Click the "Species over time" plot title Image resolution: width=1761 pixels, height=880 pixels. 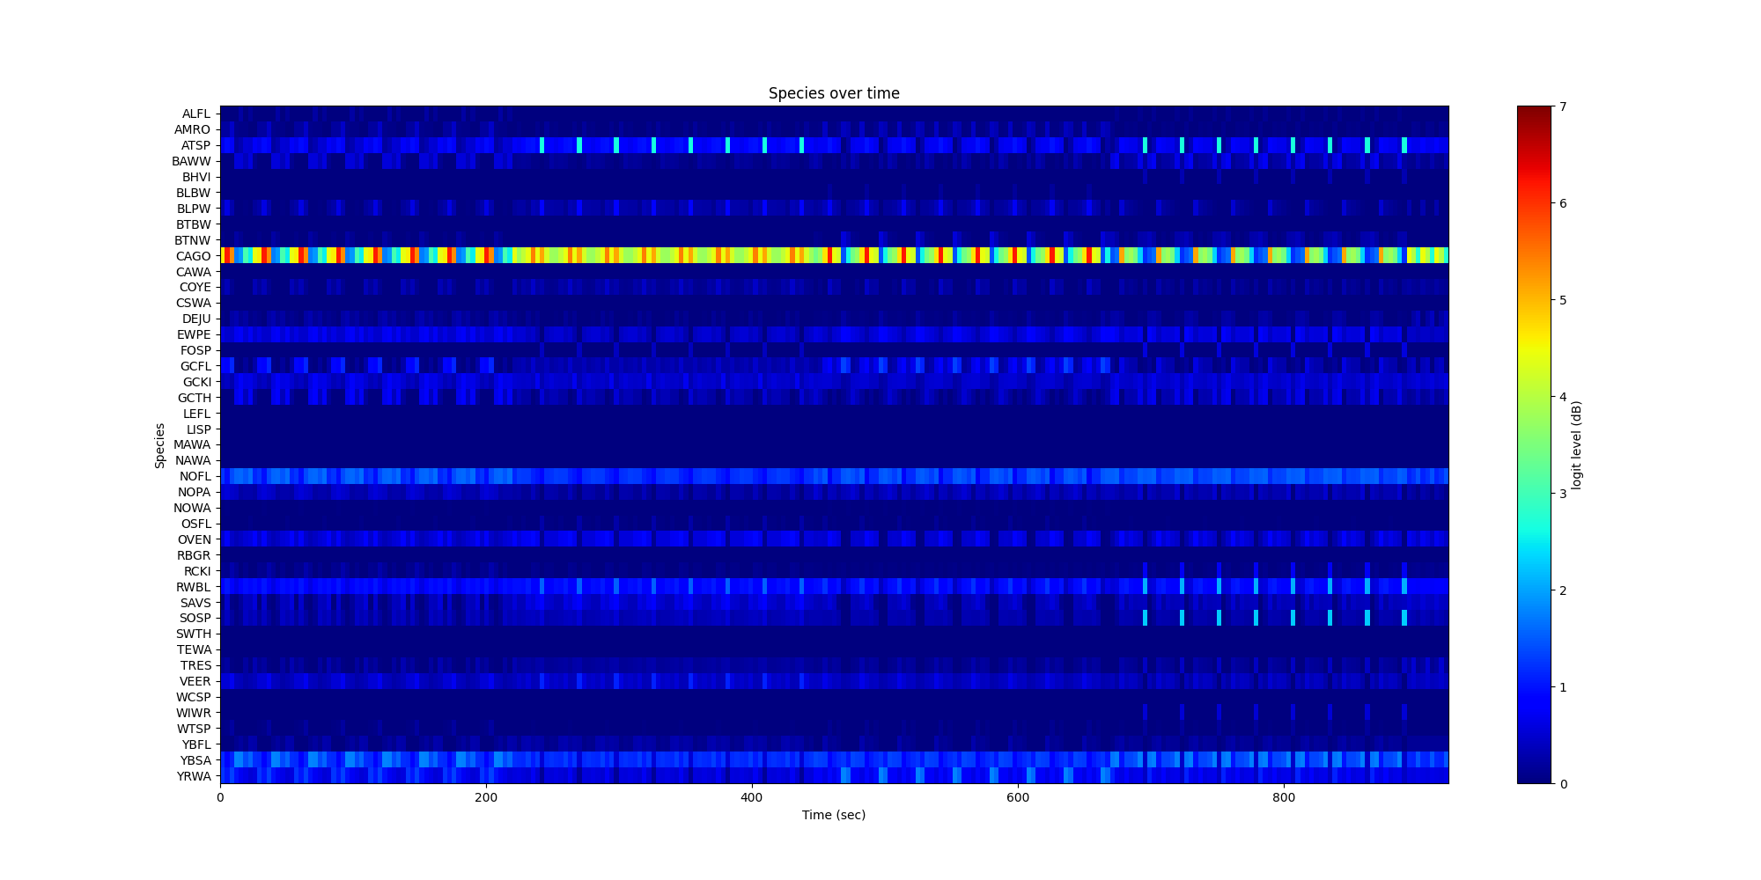(833, 93)
